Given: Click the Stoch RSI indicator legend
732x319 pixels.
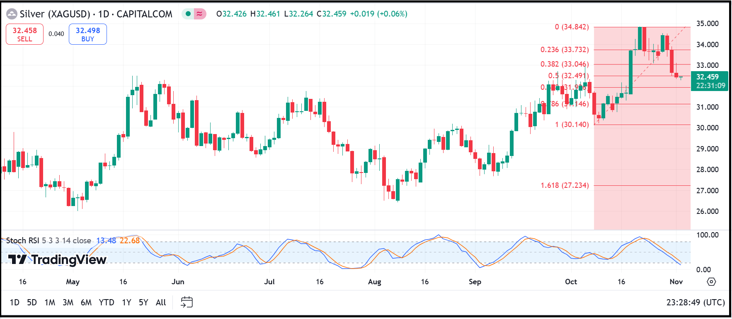Looking at the screenshot, I should click(x=48, y=240).
